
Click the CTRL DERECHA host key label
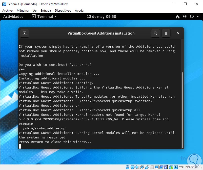click(188, 167)
